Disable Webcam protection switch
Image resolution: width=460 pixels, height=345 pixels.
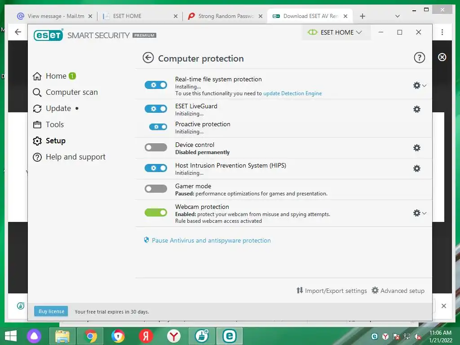156,212
